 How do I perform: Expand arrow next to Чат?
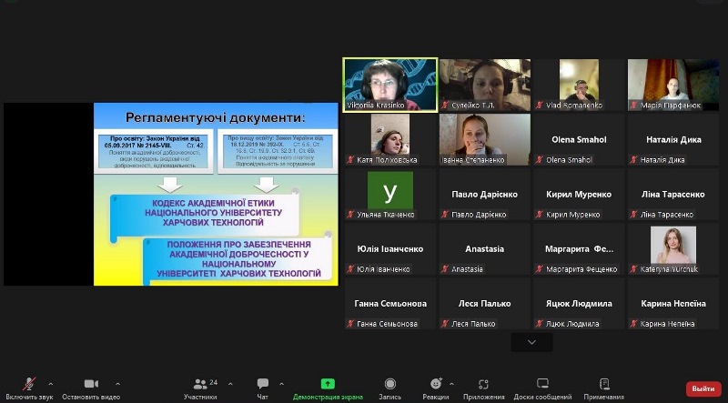[281, 384]
